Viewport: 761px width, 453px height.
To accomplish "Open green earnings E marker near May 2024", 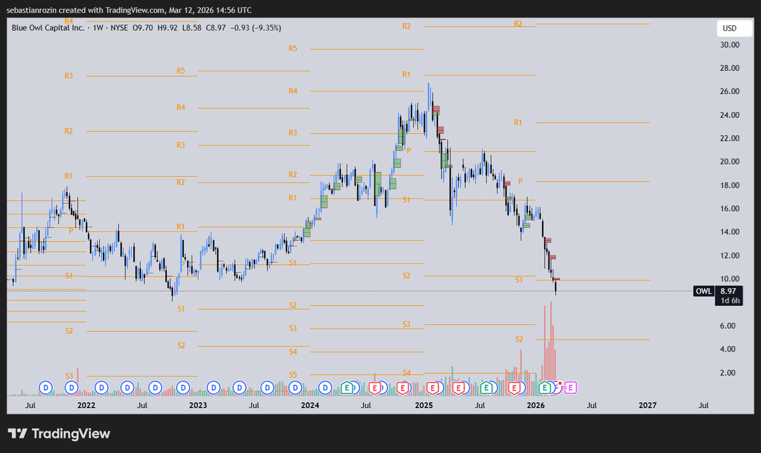I will coord(347,388).
